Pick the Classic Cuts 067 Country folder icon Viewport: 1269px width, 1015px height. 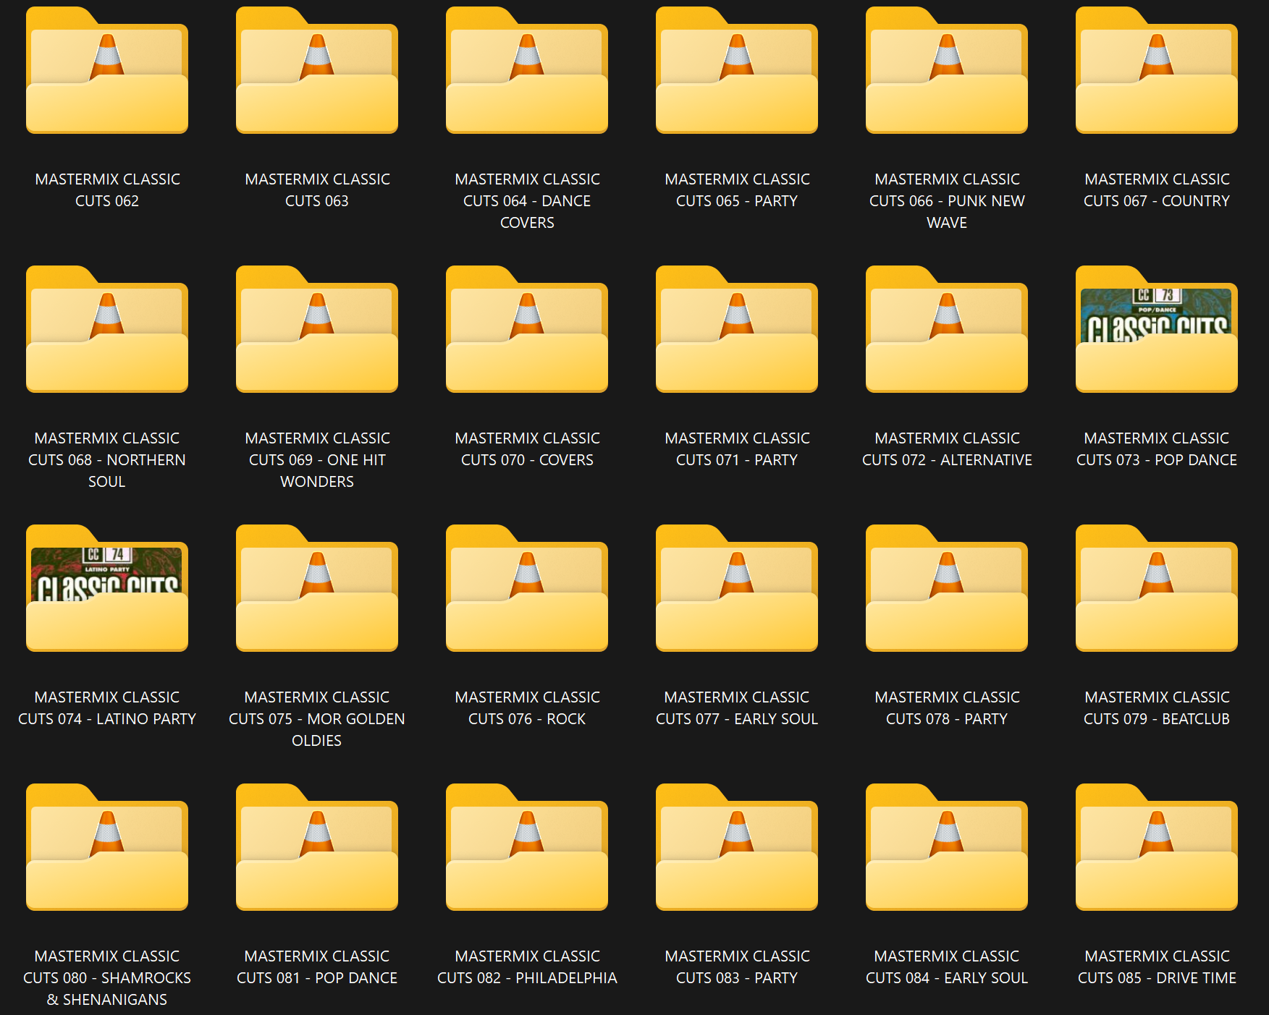(x=1157, y=70)
